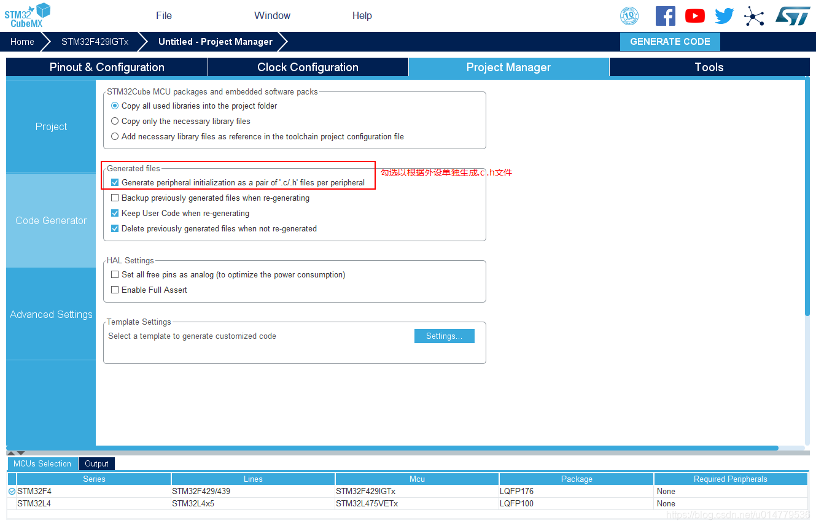816x526 pixels.
Task: Open the Project side section
Action: click(x=51, y=126)
